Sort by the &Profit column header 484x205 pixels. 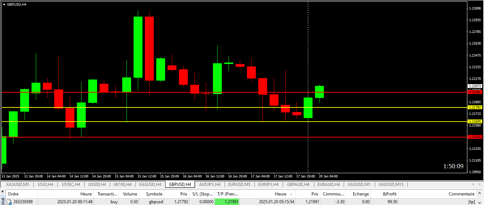(390, 194)
